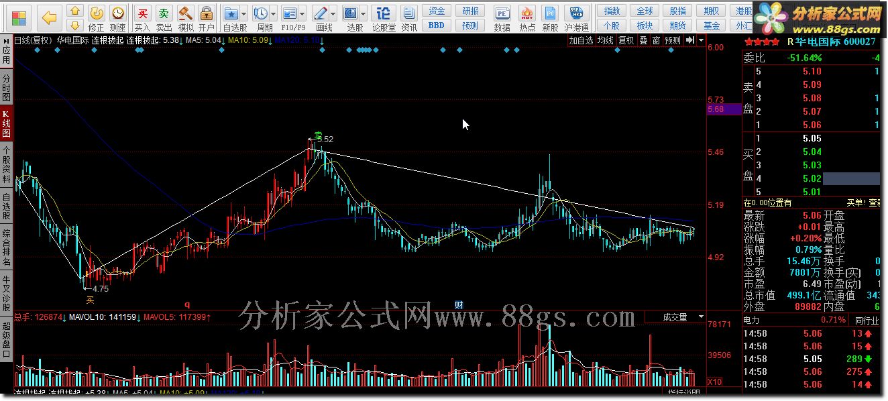Click the purple 5.68 price marker
This screenshot has height=401, width=888.
pos(723,109)
